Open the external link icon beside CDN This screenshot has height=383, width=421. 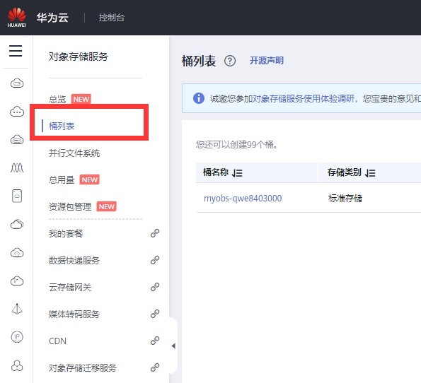pos(155,341)
